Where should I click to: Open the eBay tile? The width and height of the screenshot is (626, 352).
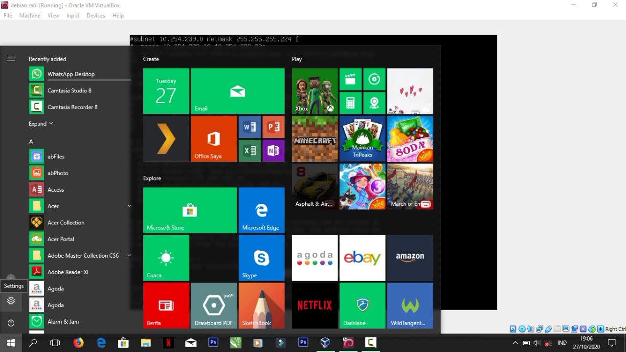tap(362, 258)
